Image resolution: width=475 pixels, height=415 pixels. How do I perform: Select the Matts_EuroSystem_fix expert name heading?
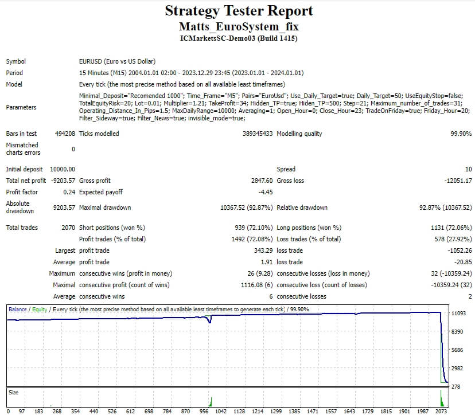239,26
